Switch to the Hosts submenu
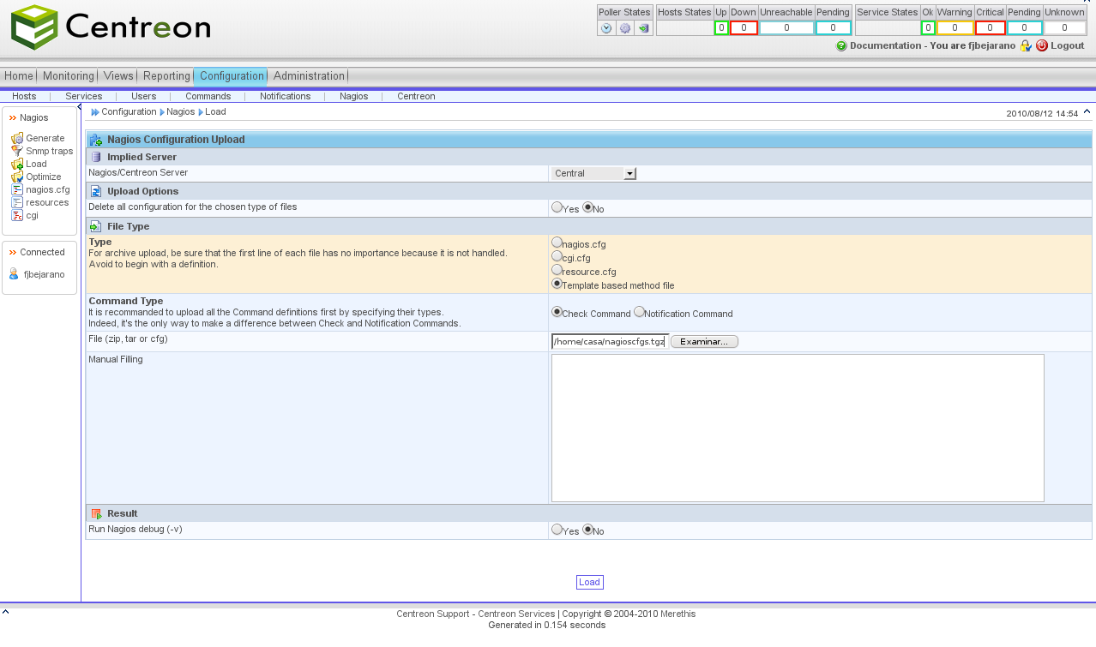Viewport: 1096px width, 647px height. [x=24, y=96]
